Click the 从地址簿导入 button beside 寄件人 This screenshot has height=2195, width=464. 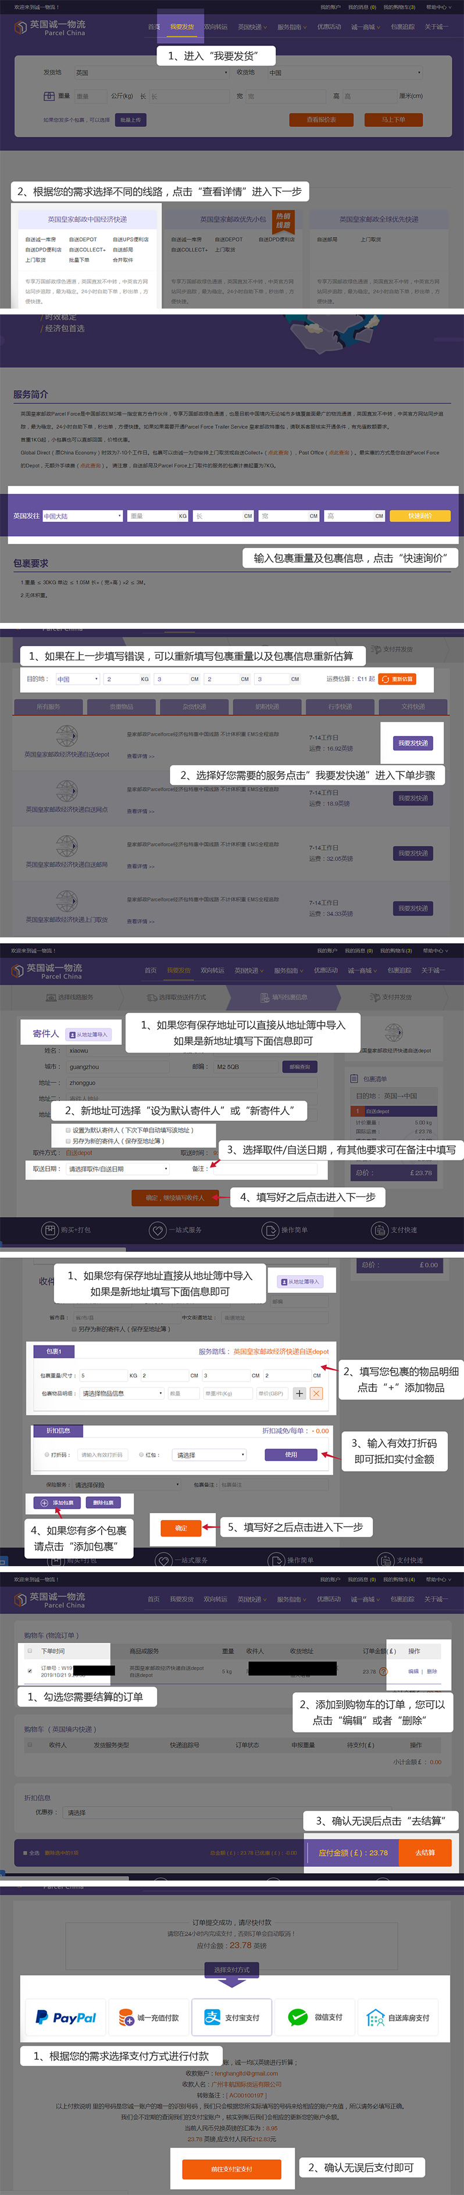click(x=88, y=1035)
